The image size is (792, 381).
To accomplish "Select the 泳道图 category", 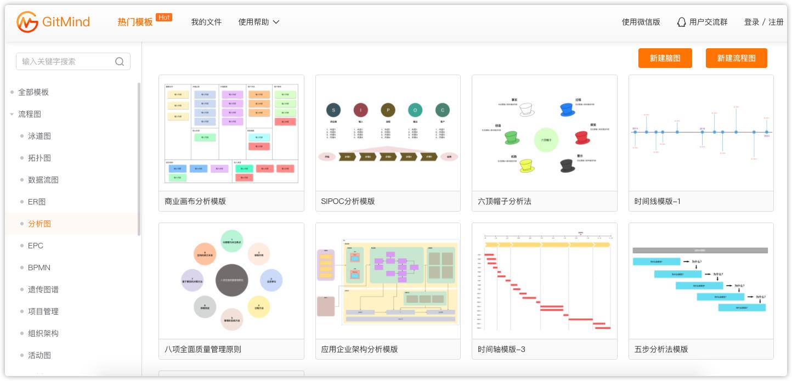I will pyautogui.click(x=39, y=136).
